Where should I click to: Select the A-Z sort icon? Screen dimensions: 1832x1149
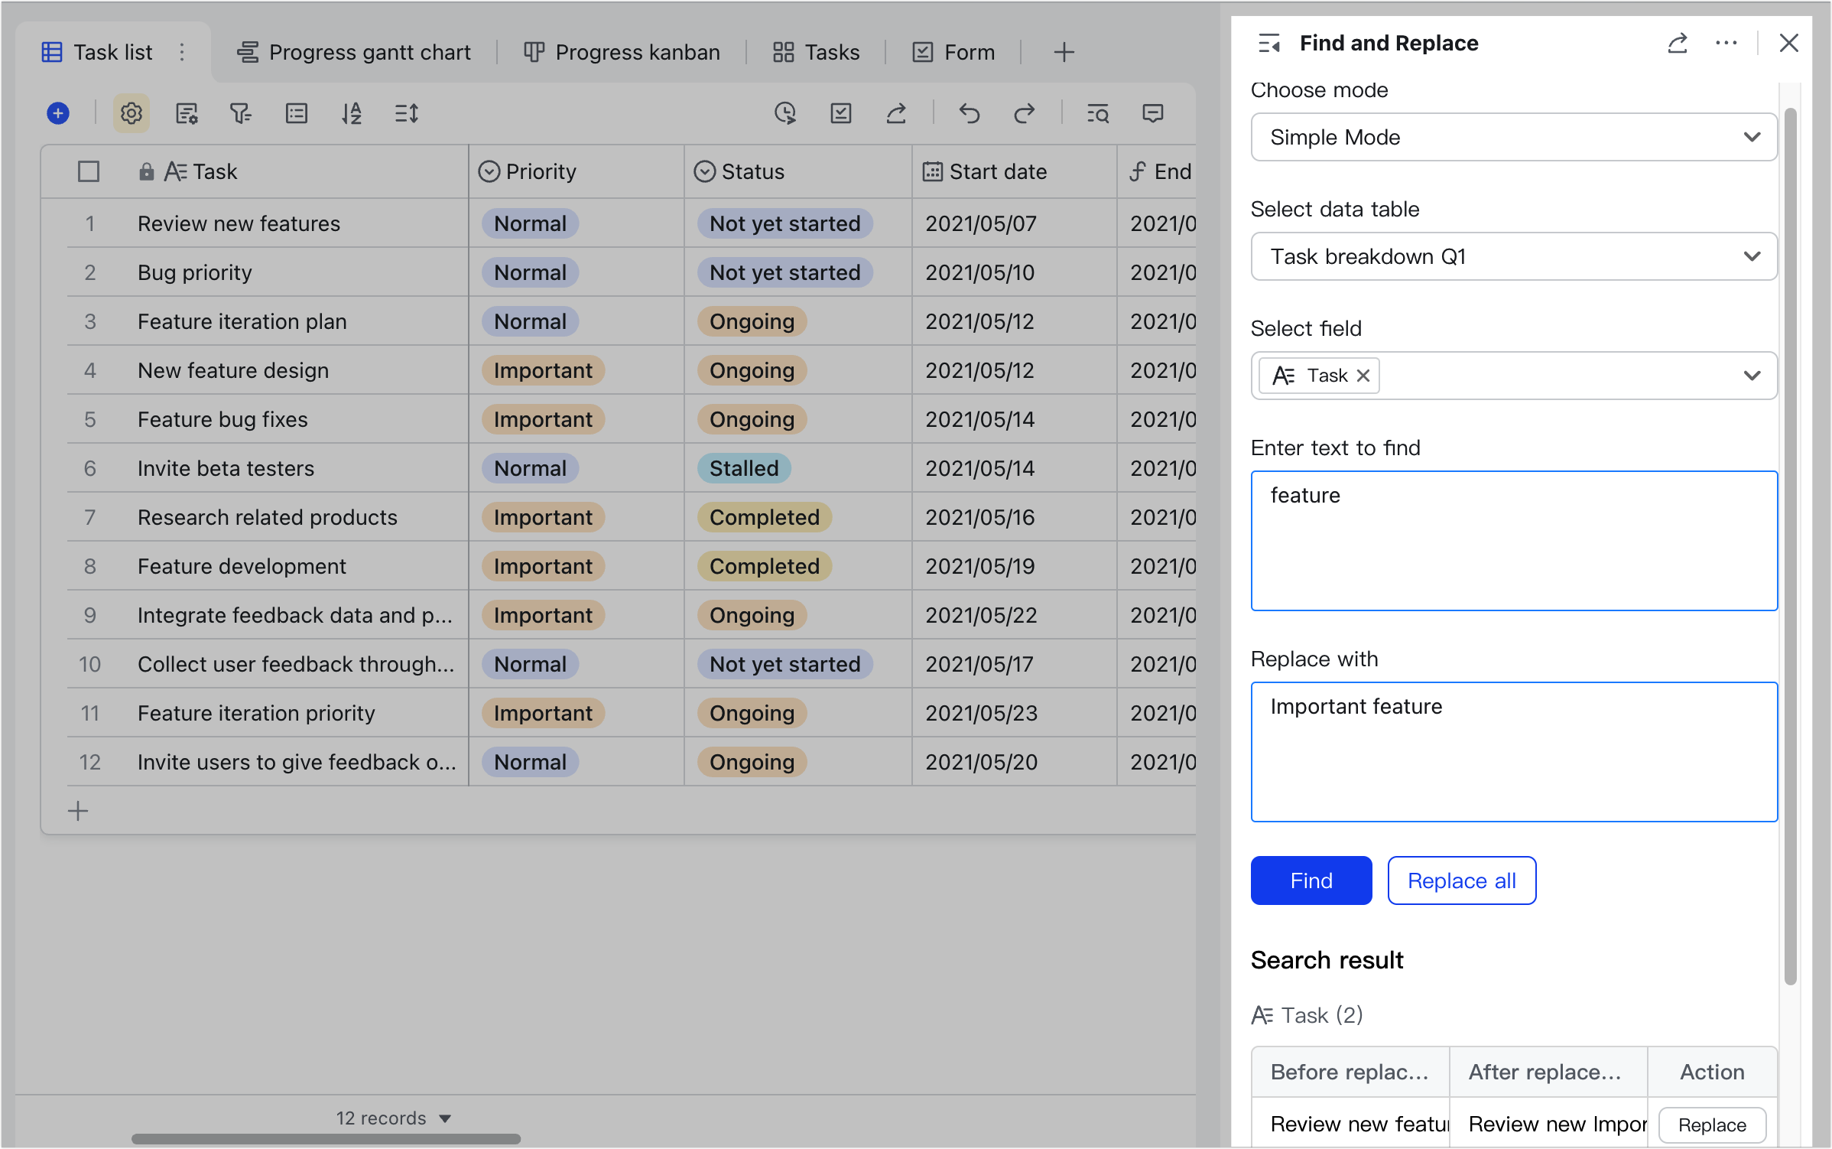click(351, 113)
